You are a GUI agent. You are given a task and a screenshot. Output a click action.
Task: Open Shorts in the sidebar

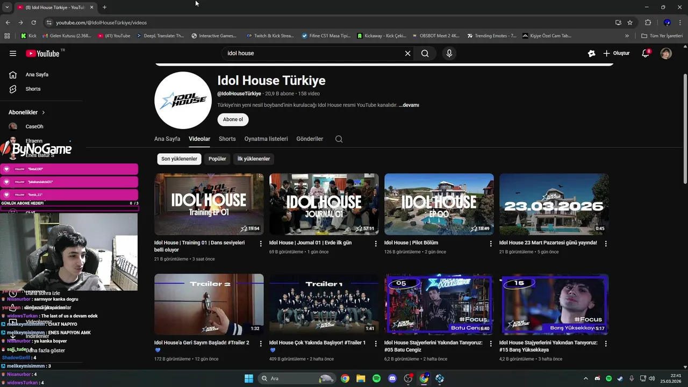[x=33, y=89]
